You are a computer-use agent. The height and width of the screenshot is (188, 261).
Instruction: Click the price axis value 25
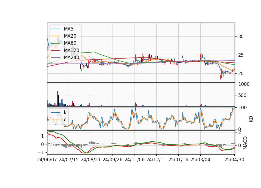click(x=241, y=55)
